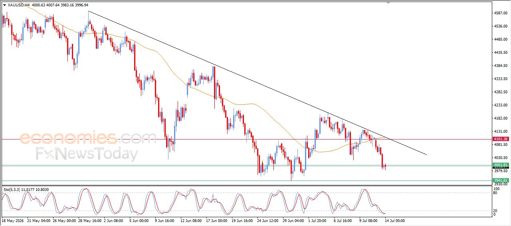Open the dropdown arrow beside XAUUSD,H4
The height and width of the screenshot is (226, 511).
click(x=4, y=5)
